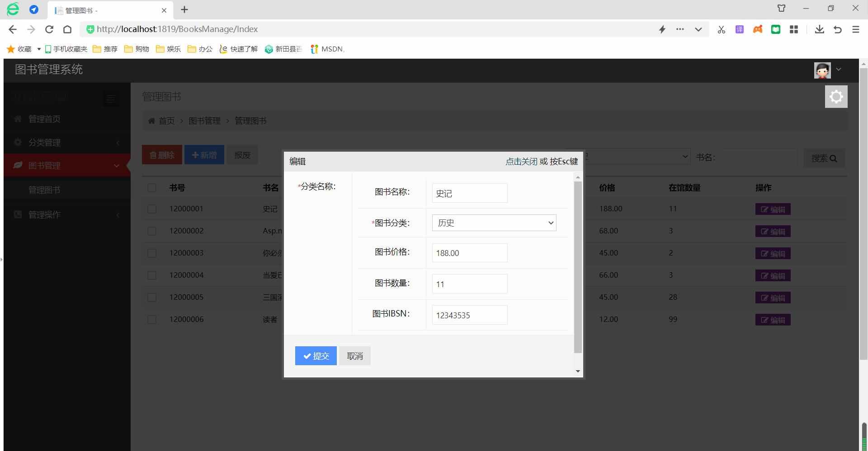This screenshot has height=451, width=868.
Task: Open the 快速了解 bookmark
Action: tap(238, 49)
